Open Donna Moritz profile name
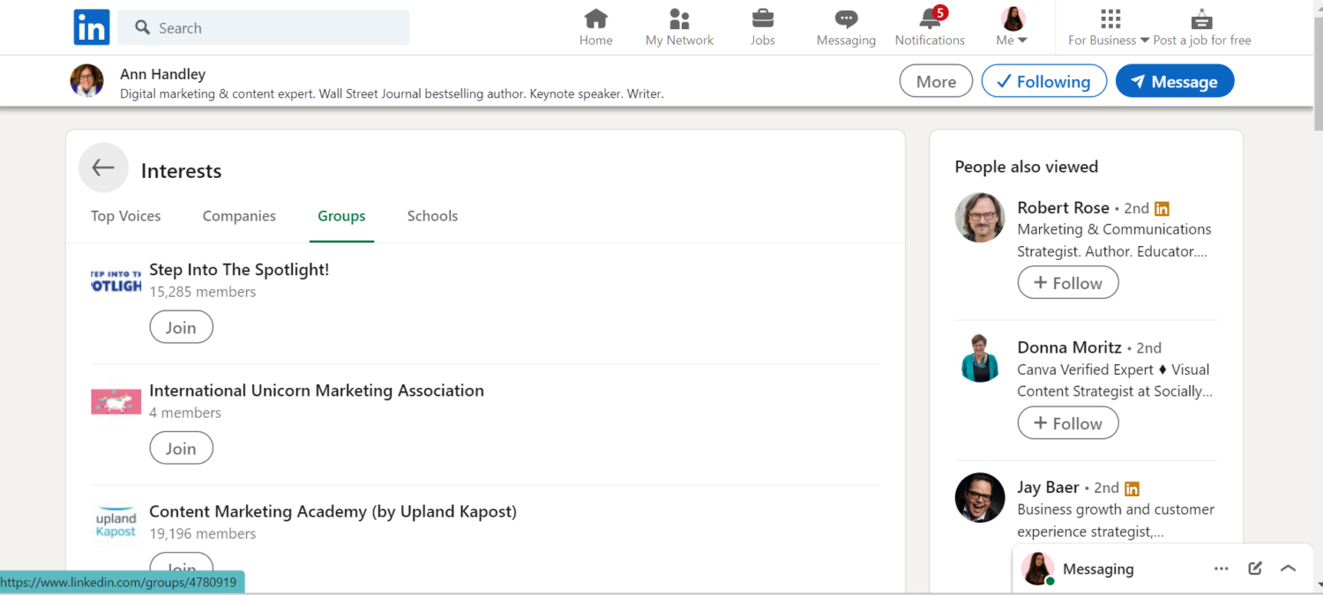This screenshot has width=1323, height=595. [1069, 347]
